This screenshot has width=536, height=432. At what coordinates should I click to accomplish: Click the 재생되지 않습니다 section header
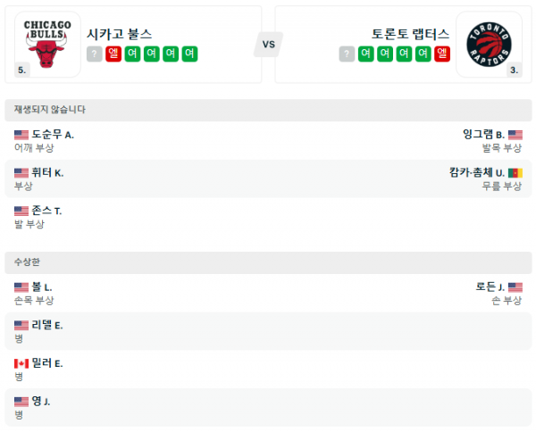(x=51, y=110)
